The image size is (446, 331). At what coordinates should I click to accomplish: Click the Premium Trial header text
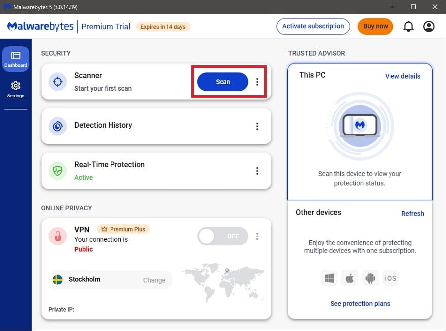point(106,26)
